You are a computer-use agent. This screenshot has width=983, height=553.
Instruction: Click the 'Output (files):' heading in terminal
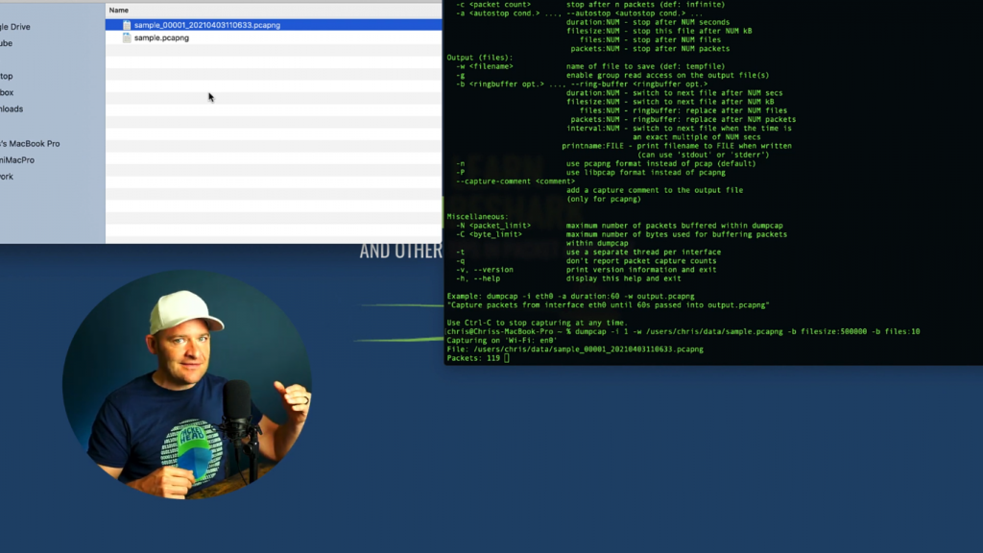point(480,58)
